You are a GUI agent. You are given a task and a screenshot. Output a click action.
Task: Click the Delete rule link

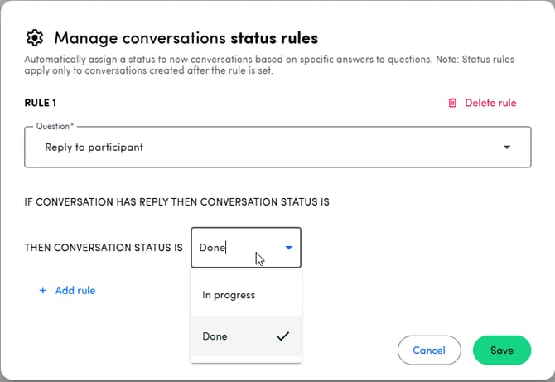click(490, 103)
